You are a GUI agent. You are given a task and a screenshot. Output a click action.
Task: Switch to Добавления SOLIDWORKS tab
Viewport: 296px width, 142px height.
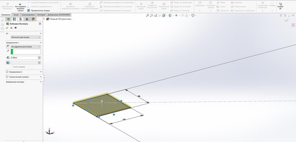click(59, 15)
